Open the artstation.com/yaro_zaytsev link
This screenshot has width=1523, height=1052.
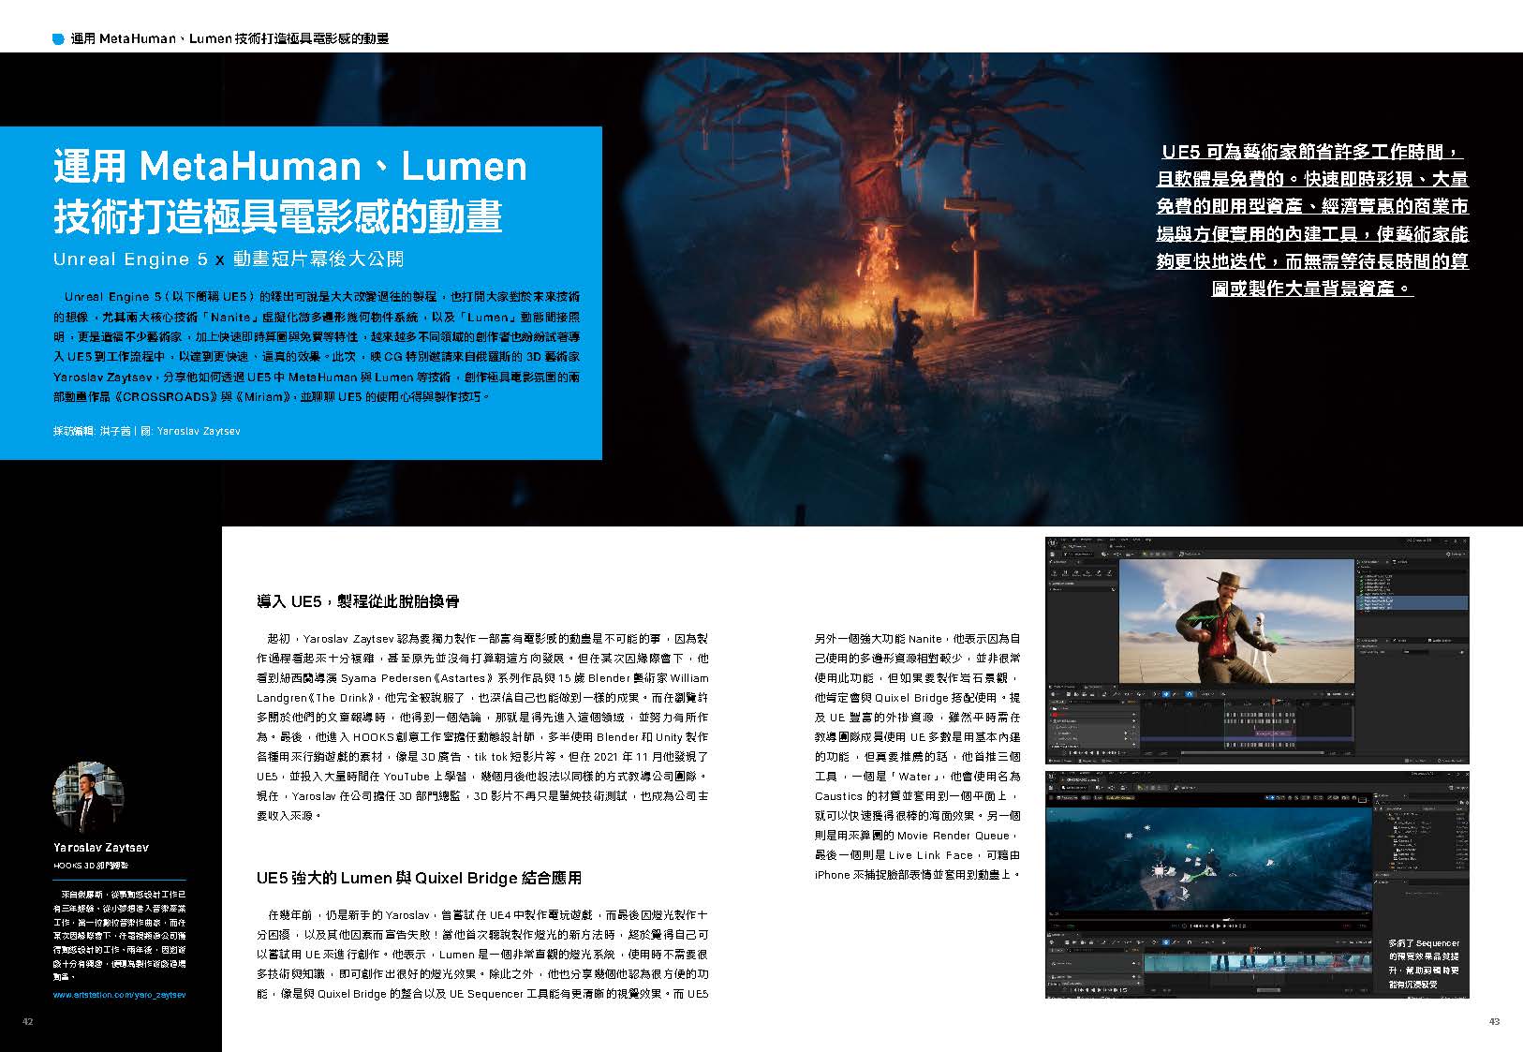tap(119, 994)
